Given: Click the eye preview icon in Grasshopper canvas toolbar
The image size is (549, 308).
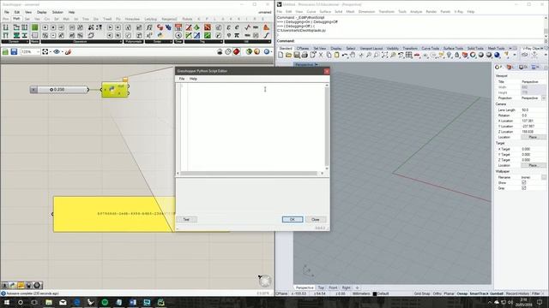Looking at the screenshot, I should coord(57,51).
